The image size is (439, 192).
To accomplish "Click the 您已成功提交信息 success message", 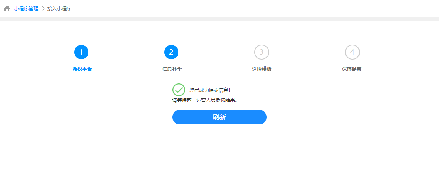I will click(x=210, y=90).
